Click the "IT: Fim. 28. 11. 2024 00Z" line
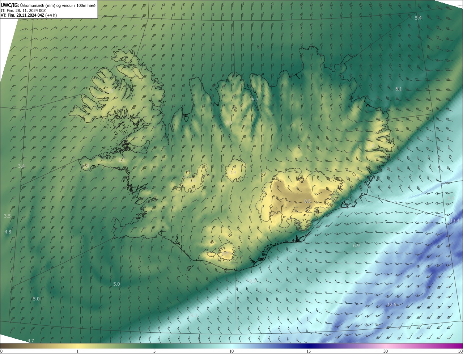The image size is (463, 354). 23,10
